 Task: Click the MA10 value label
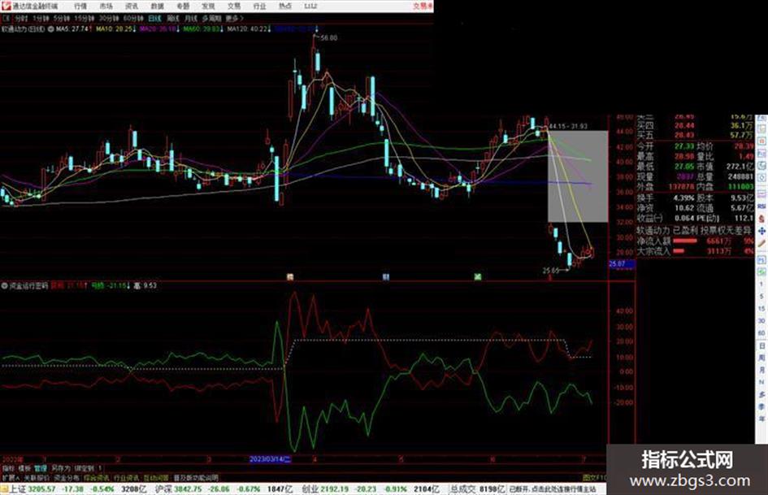(x=115, y=29)
